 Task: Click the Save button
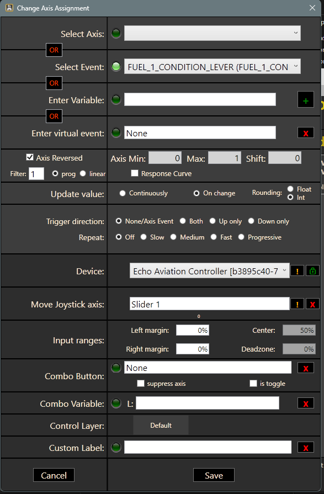[x=214, y=475]
